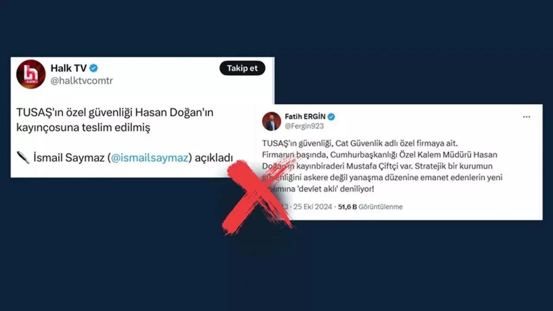
Task: Click the Halk TV verified badge
Action: point(93,68)
